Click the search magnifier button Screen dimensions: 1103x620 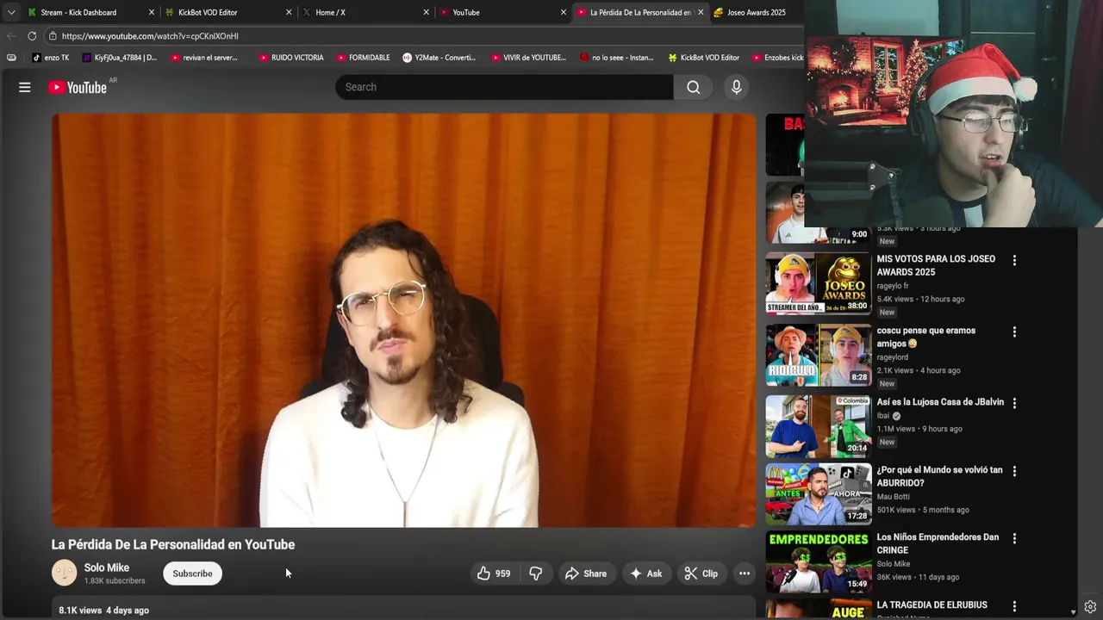[x=694, y=87]
